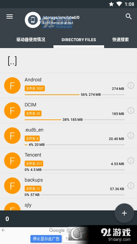Switch to the 驱动器使用情况 tab

point(31,39)
